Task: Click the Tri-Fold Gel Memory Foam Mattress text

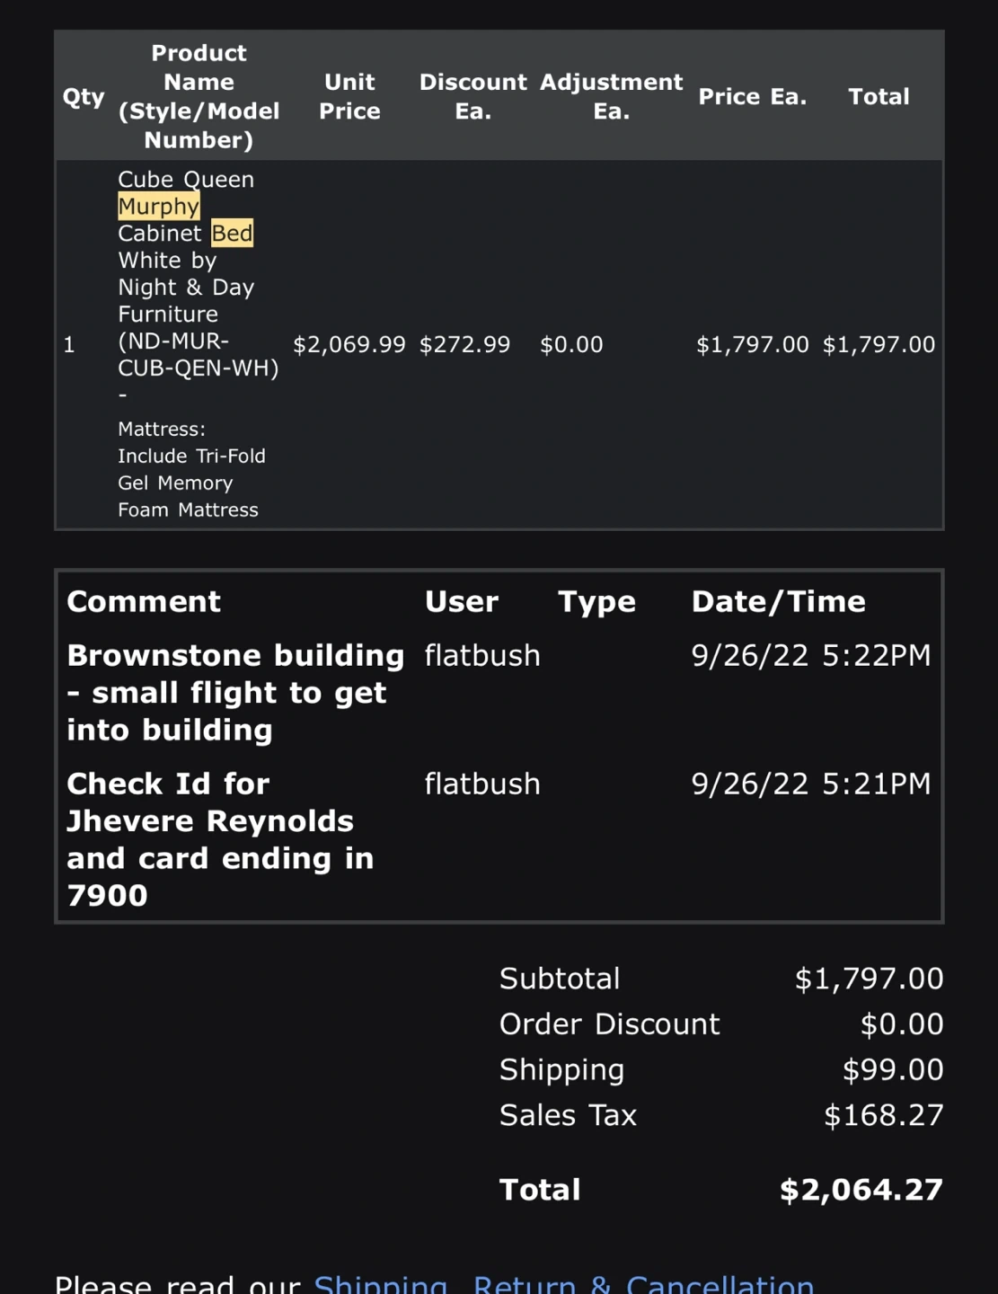Action: pos(191,483)
